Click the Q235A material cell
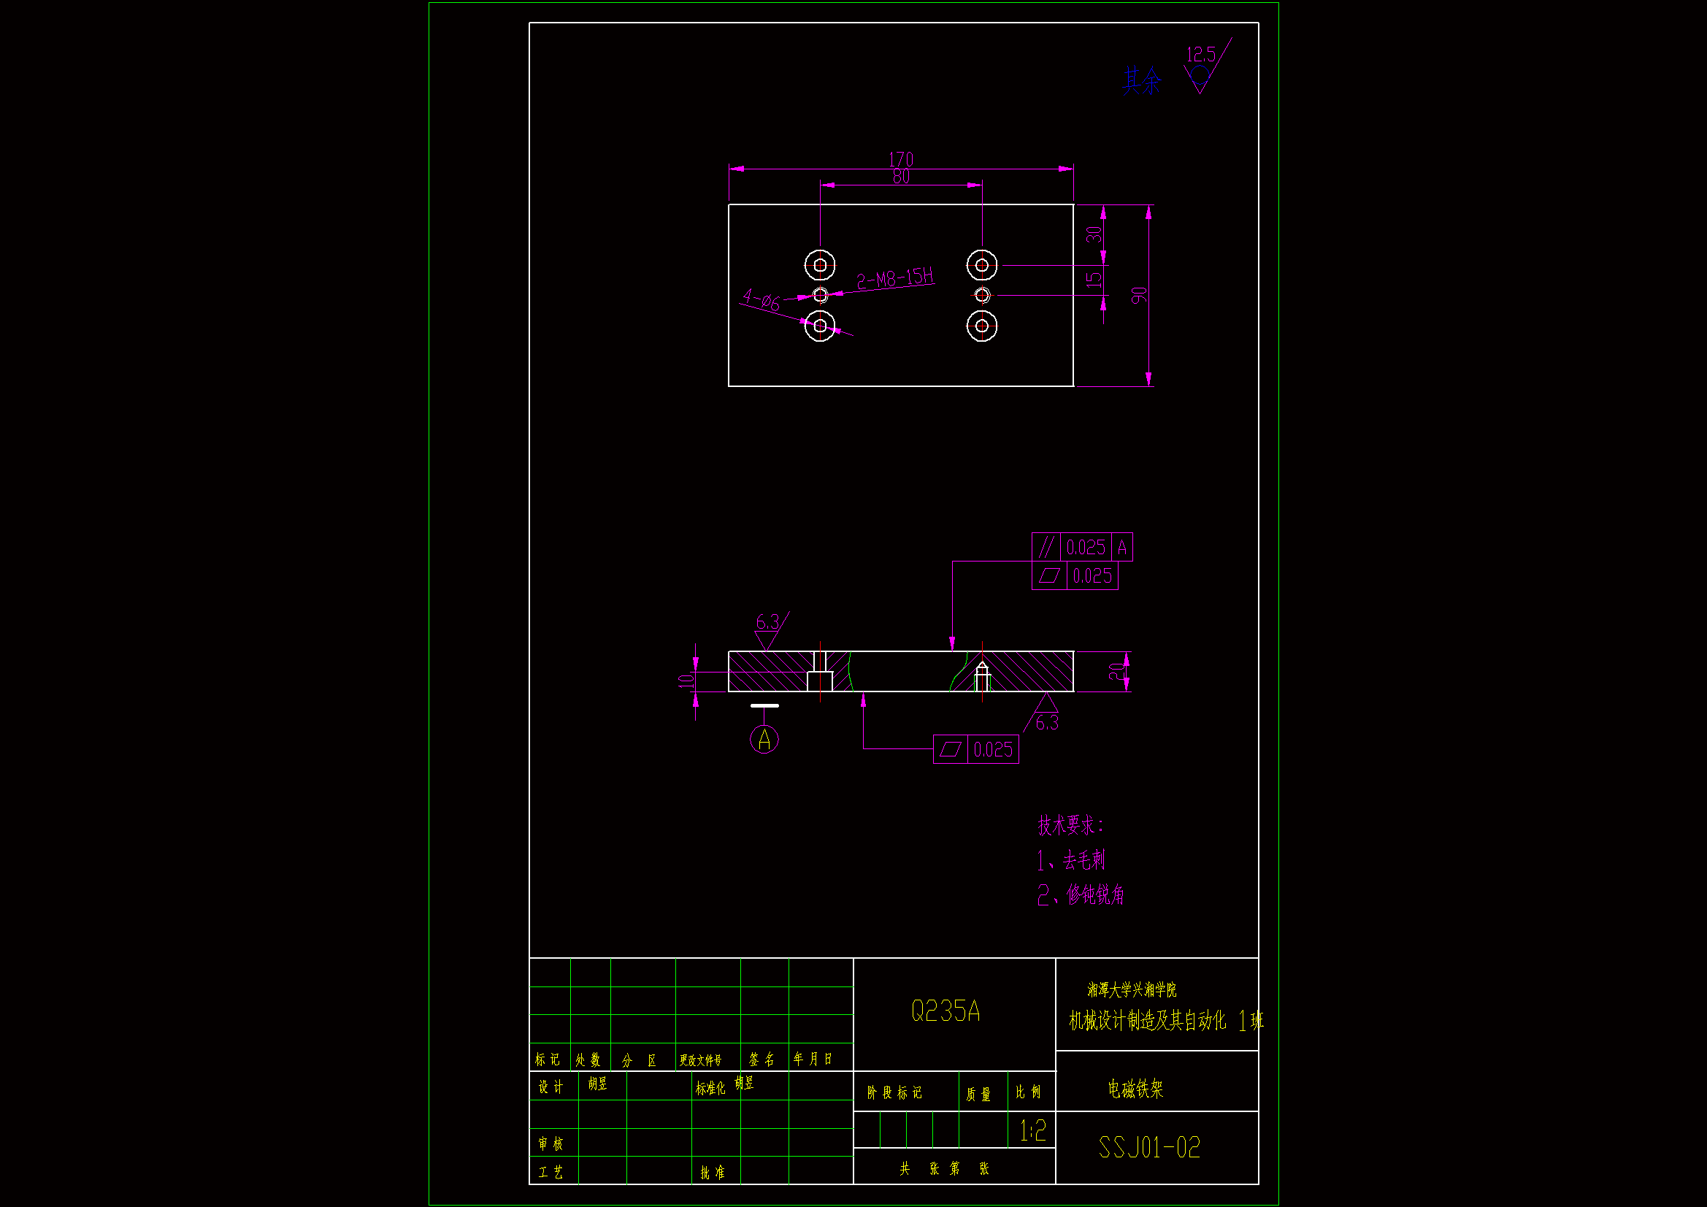 point(945,1011)
